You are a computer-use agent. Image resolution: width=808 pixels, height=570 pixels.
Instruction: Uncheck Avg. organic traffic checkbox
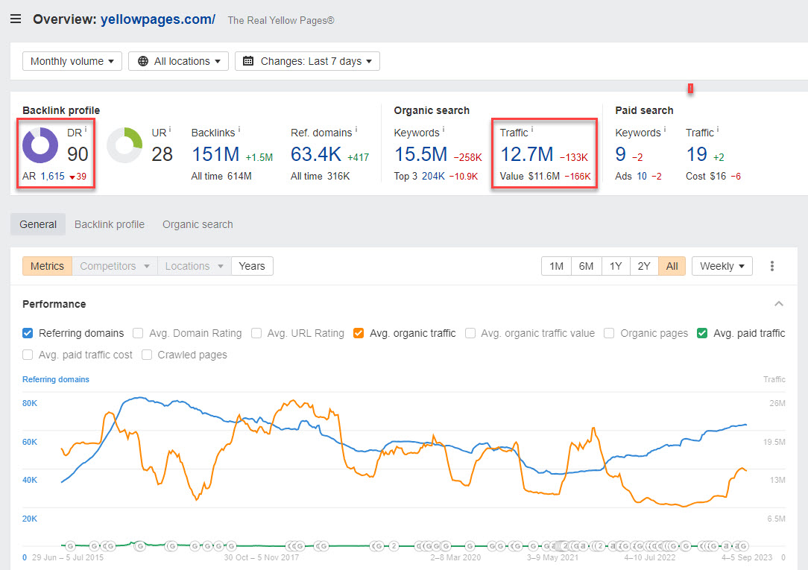tap(358, 333)
